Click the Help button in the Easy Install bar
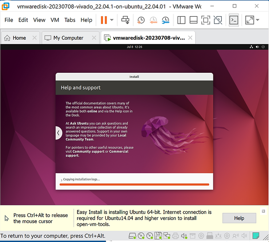The image size is (269, 242). coord(239,218)
